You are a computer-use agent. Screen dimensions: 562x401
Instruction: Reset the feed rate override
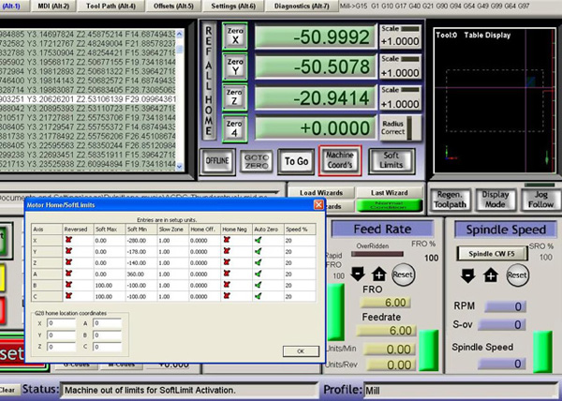403,275
